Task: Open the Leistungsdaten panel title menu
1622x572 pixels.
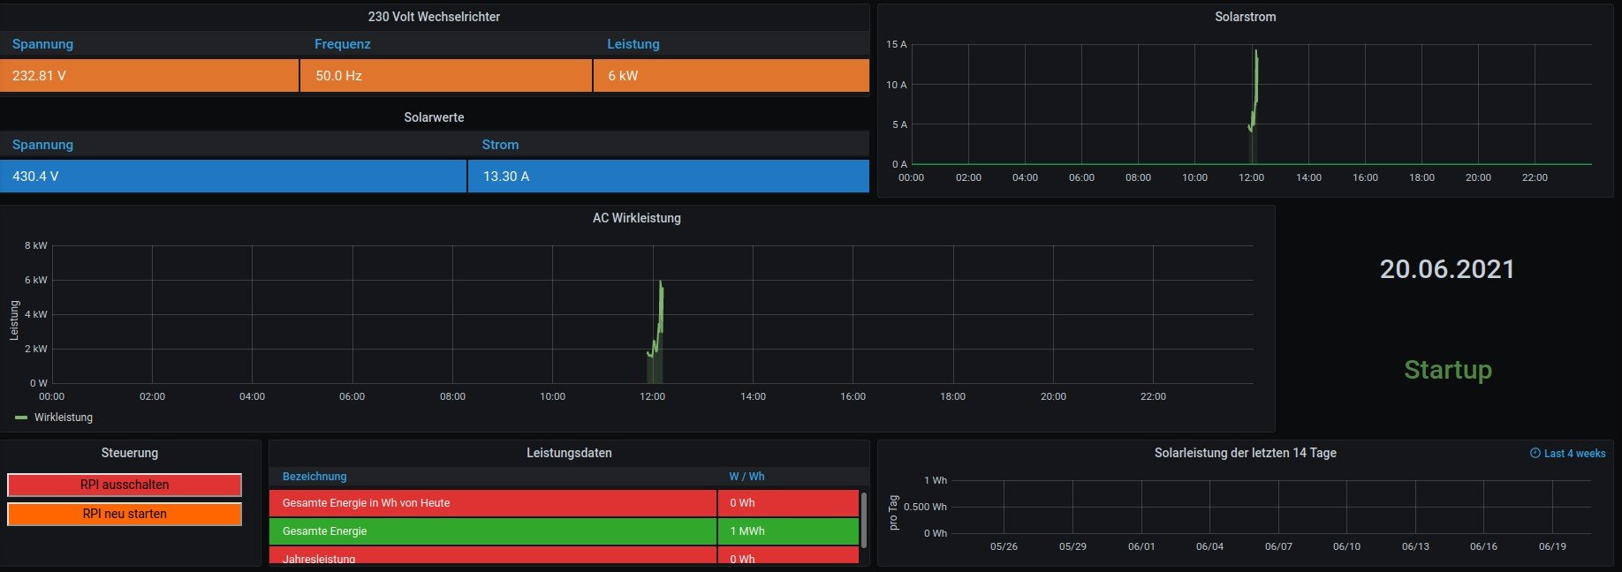Action: [x=569, y=453]
